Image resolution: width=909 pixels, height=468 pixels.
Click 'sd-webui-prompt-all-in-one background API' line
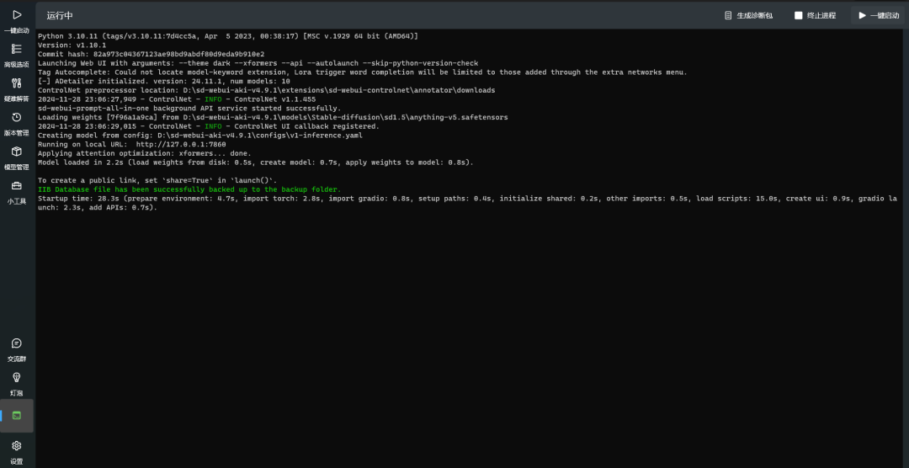tap(189, 108)
